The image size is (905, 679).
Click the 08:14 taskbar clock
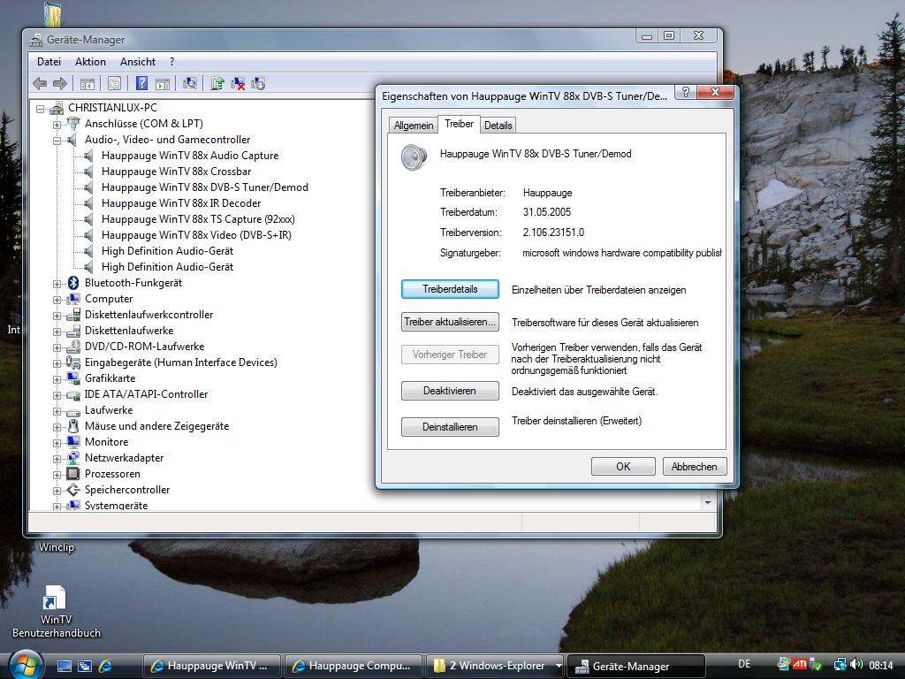(881, 665)
